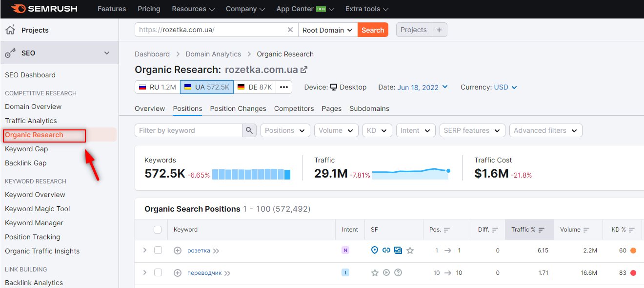
Task: Click the orange Search button
Action: pyautogui.click(x=373, y=30)
